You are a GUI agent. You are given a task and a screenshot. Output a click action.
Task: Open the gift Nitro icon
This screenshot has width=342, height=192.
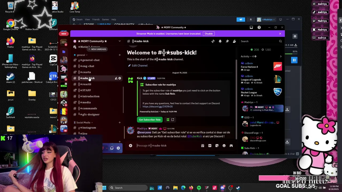coord(203,146)
